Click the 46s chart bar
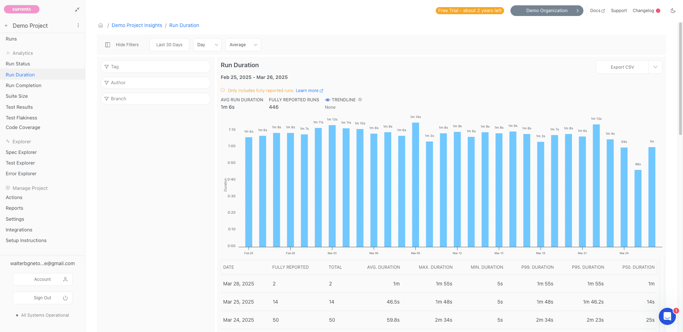The height and width of the screenshot is (332, 683). pos(638,208)
